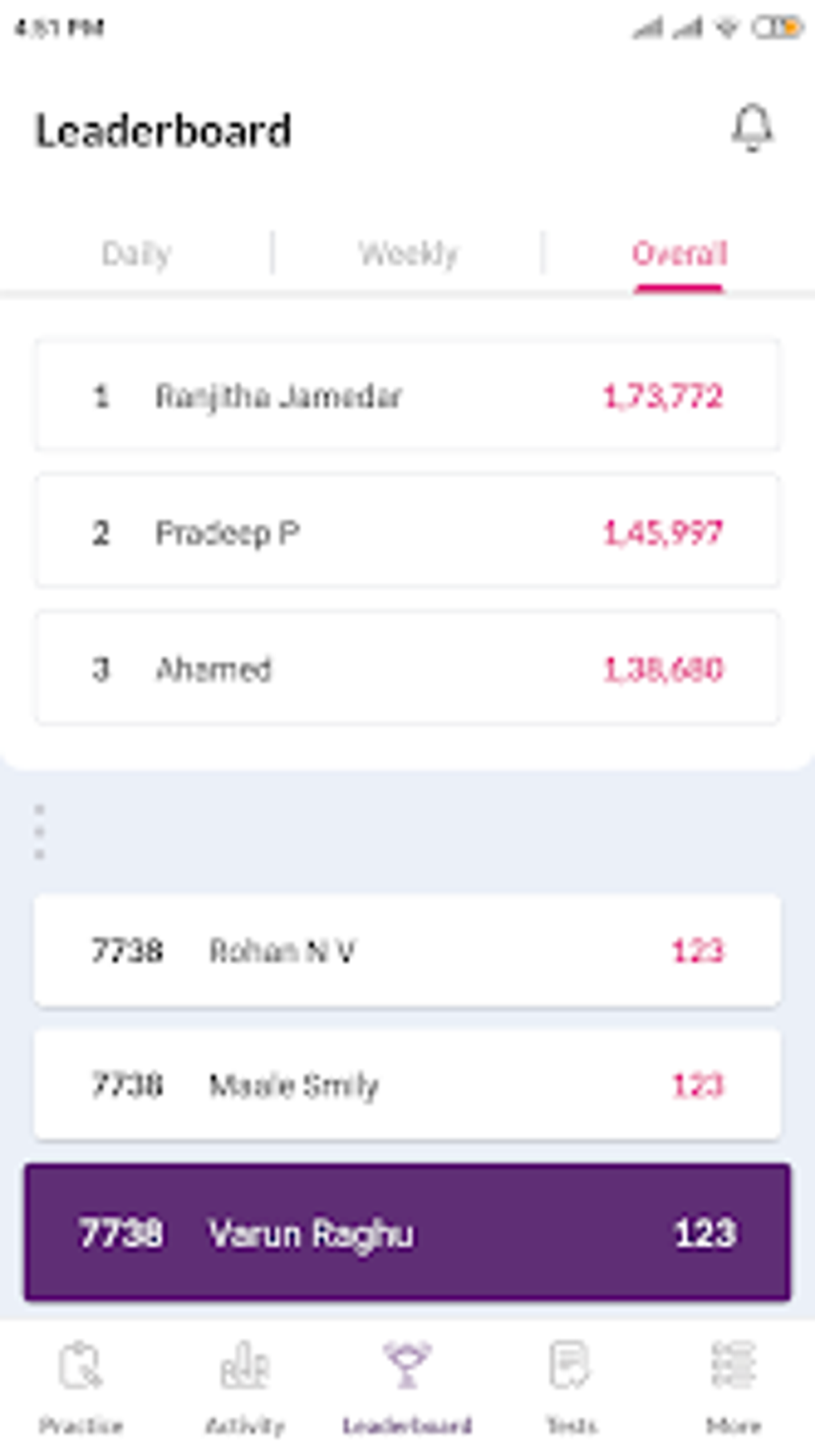
Task: Tap the Wi-Fi signal icon
Action: [727, 28]
